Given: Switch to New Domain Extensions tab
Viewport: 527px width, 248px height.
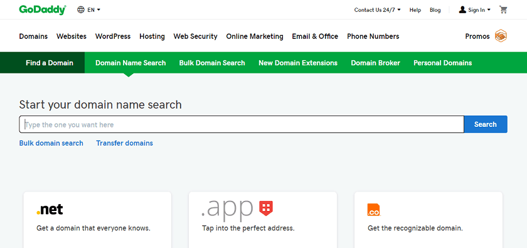Looking at the screenshot, I should click(298, 63).
